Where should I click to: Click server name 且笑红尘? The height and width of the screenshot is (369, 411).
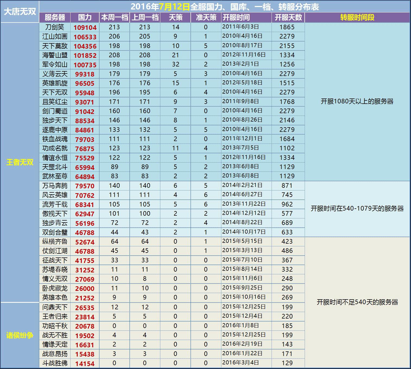tap(55, 102)
